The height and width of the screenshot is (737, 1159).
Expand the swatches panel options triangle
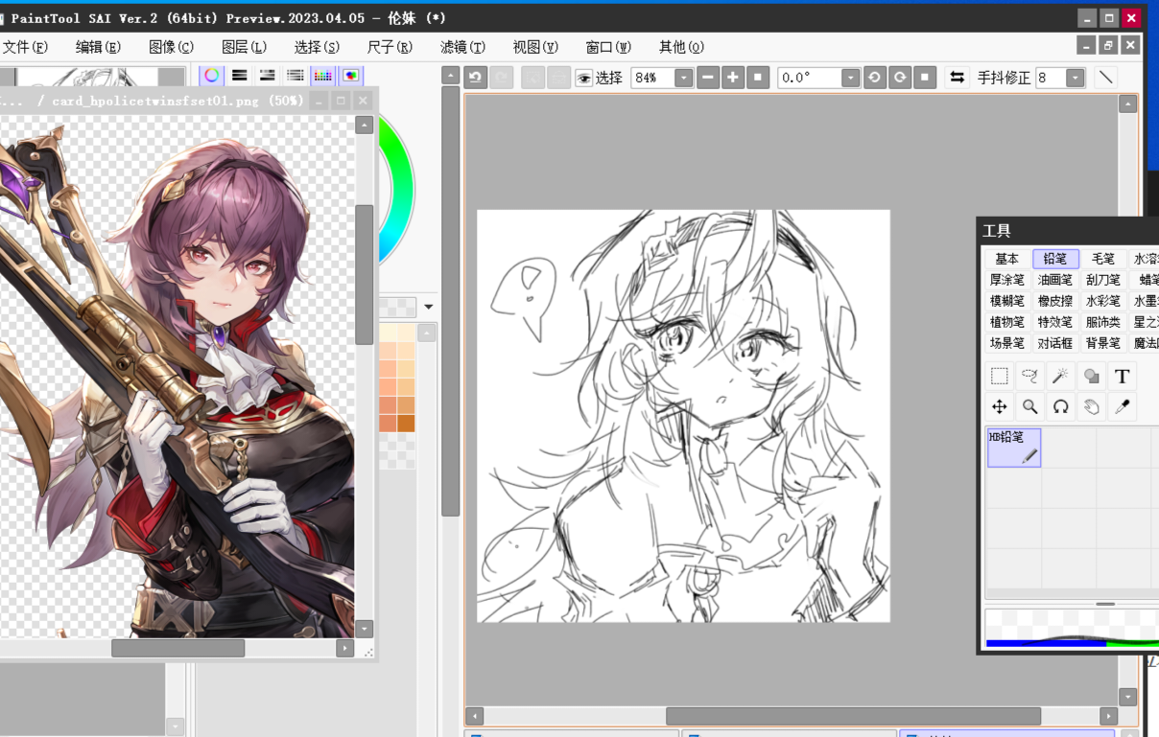click(x=429, y=308)
